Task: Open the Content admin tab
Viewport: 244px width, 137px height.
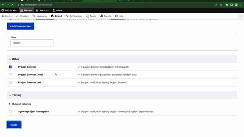Action: [7, 16]
